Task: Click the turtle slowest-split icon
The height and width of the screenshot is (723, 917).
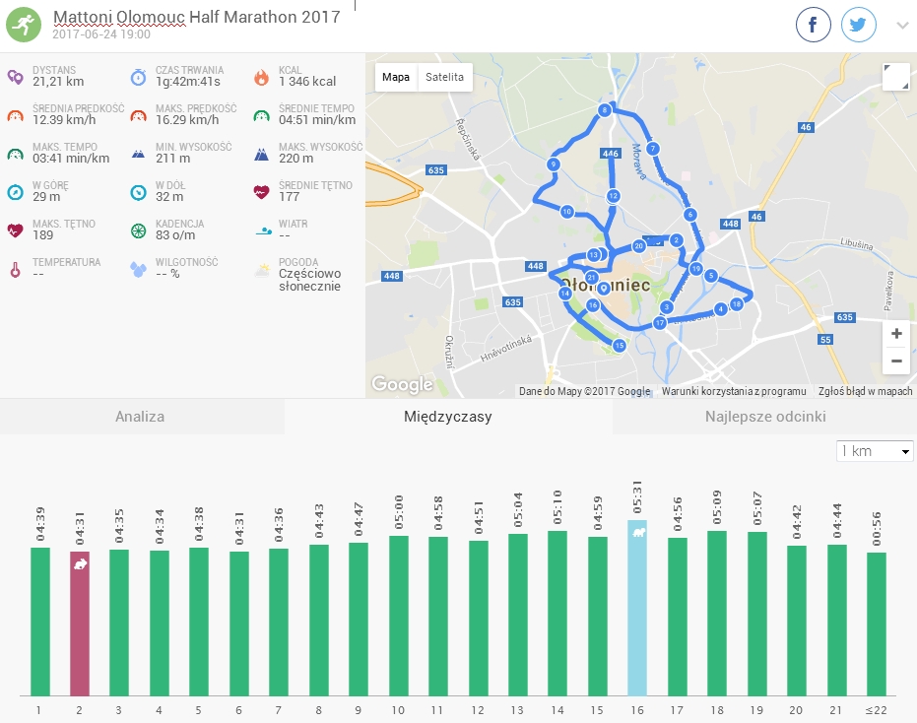Action: [x=638, y=532]
